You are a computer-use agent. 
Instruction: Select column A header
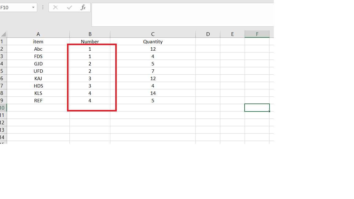pos(38,34)
